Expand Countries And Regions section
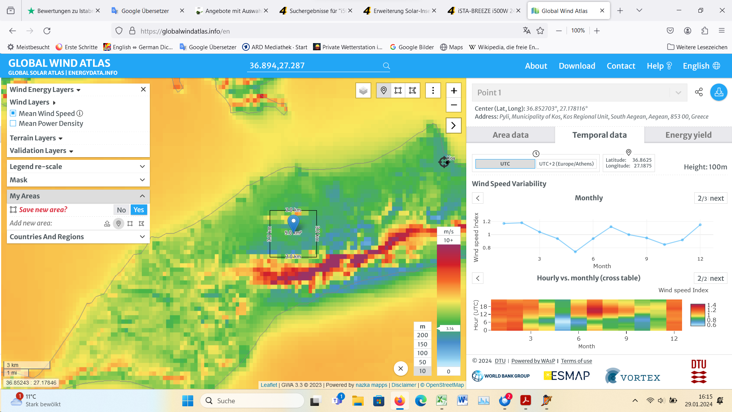 coord(78,237)
